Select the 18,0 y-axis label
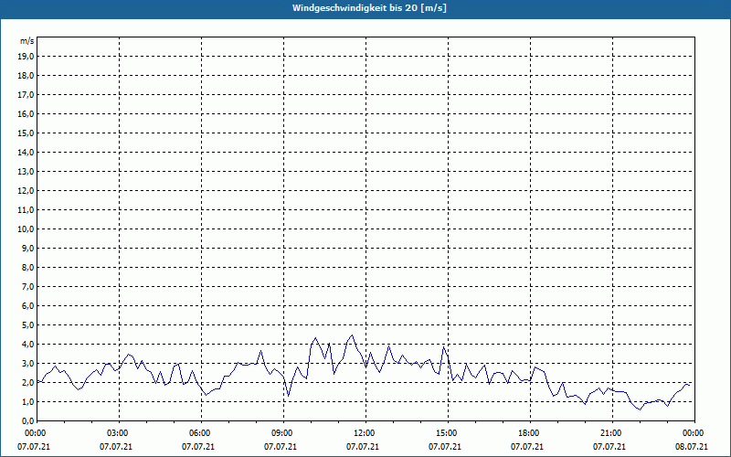Viewport: 731px width, 457px height. coord(26,76)
